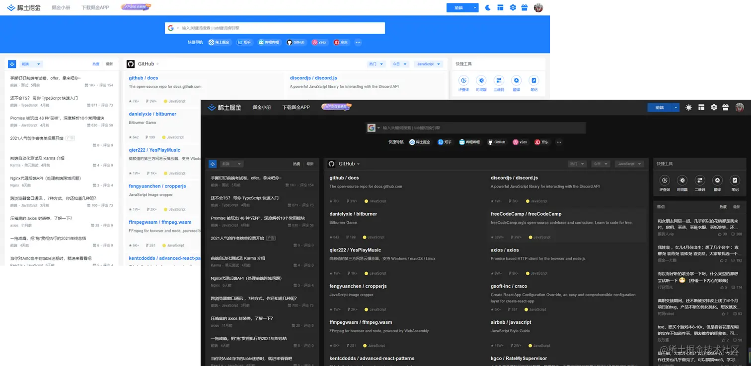
Task: Open the 二维码 tool in light window
Action: click(x=499, y=83)
